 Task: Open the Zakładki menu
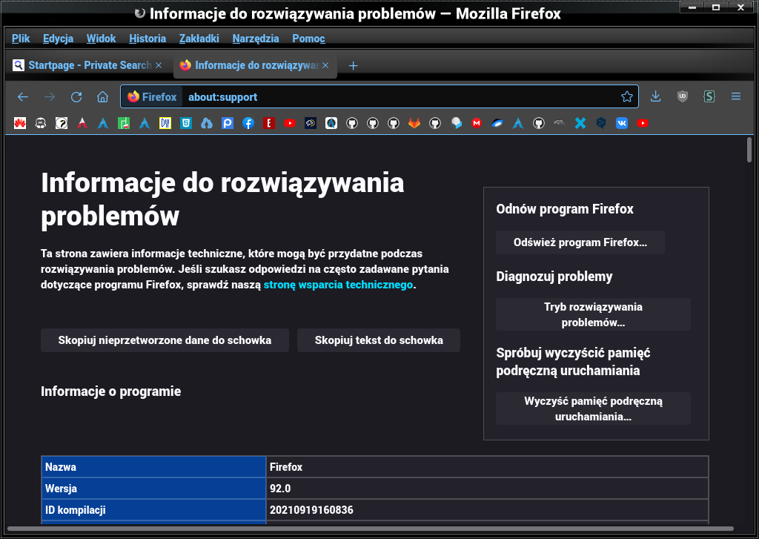(199, 39)
